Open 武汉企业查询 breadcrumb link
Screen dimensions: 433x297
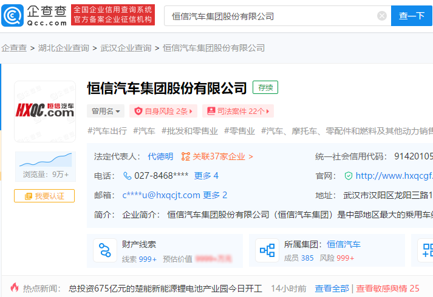pyautogui.click(x=126, y=48)
